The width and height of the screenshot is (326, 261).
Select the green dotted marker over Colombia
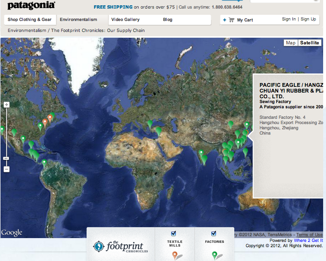[44, 163]
